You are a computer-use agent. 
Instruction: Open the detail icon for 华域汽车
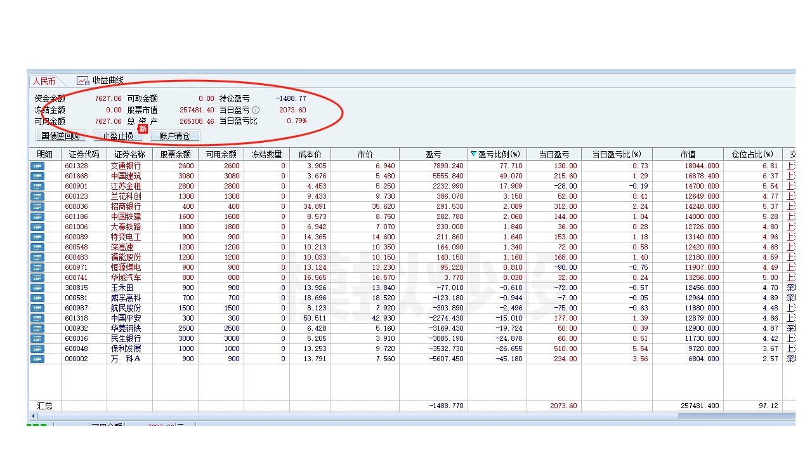pyautogui.click(x=37, y=277)
